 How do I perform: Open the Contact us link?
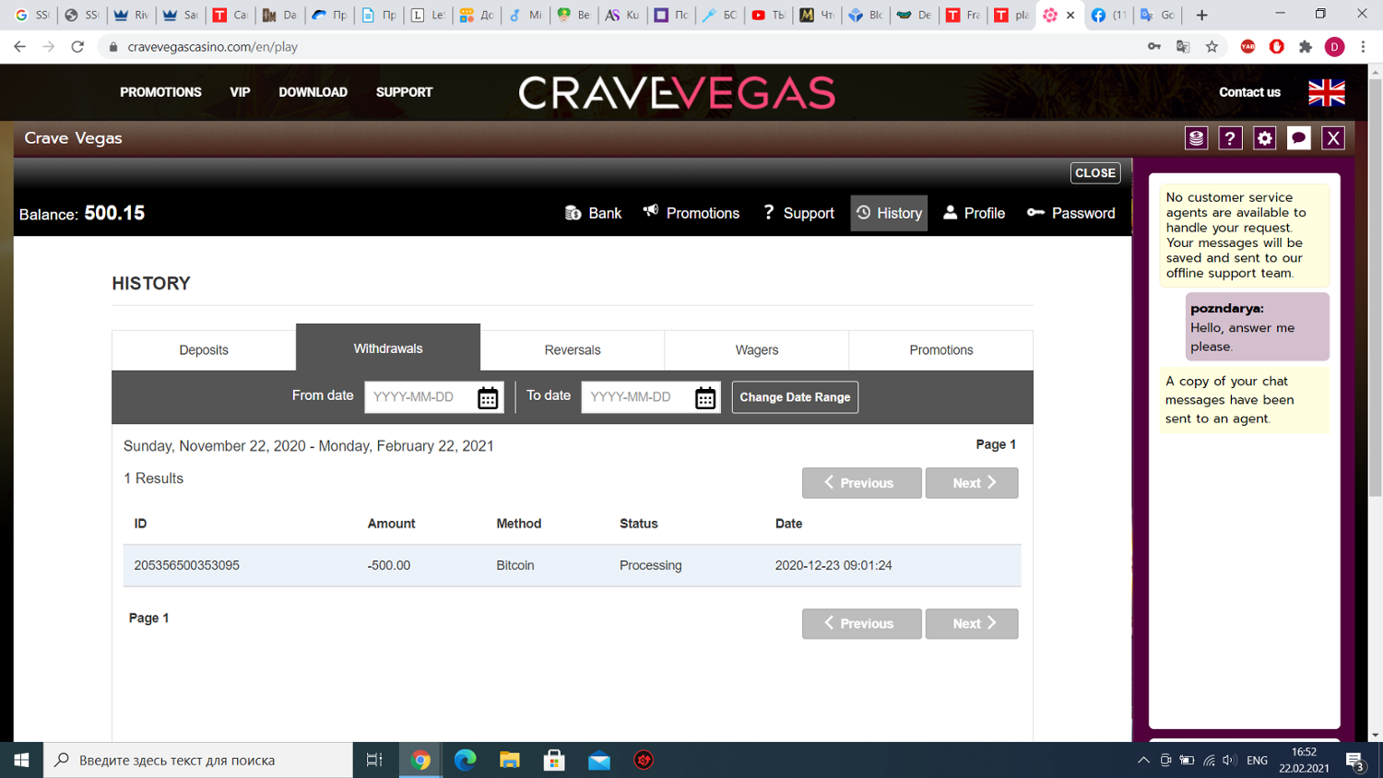click(1249, 92)
